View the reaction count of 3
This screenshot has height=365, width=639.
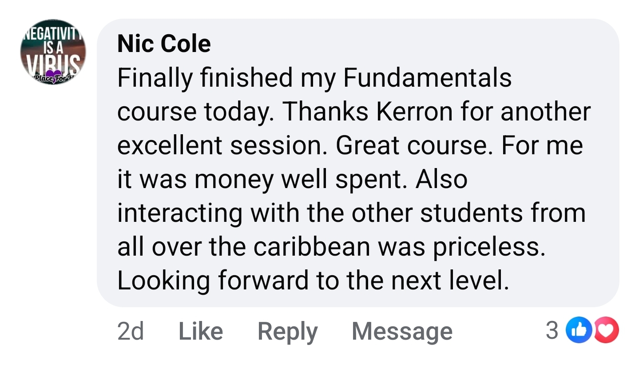552,330
